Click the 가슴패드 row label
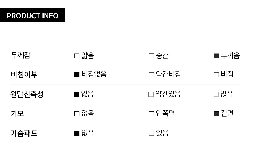 (24, 133)
